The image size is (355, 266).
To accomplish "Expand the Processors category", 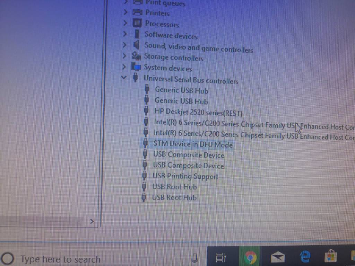I will (125, 23).
